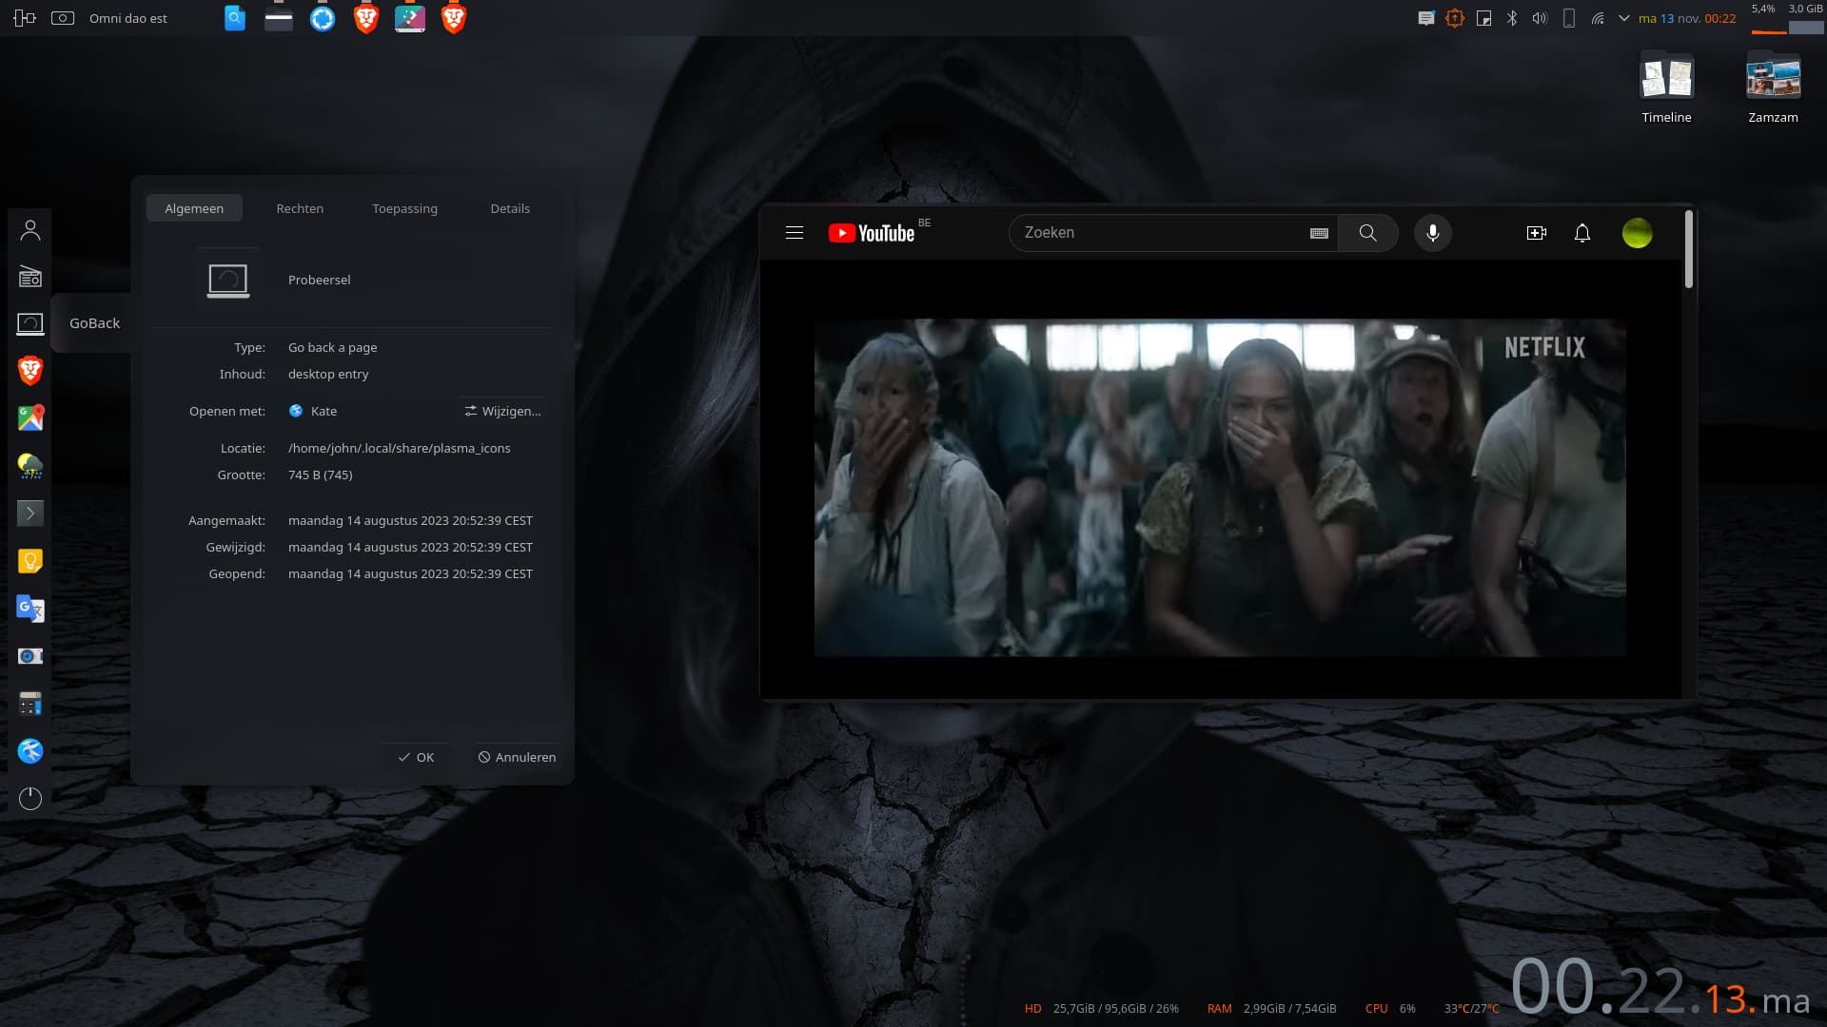Open the weather app dock icon
Viewport: 1827px width, 1027px height.
click(30, 466)
